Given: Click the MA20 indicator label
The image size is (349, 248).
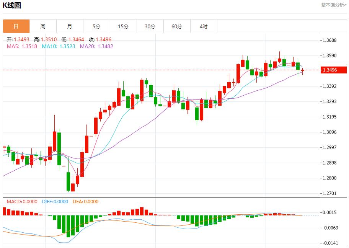Looking at the screenshot, I should point(96,46).
